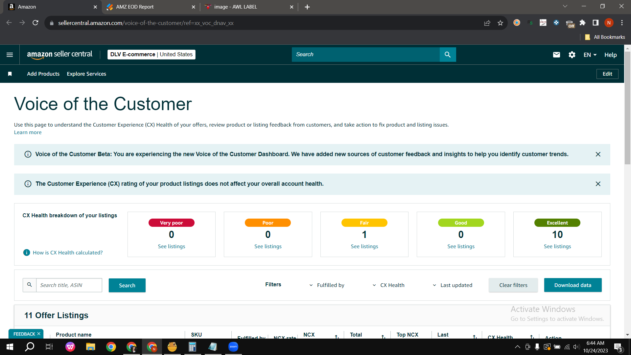
Task: Click the share page icon in address bar
Action: tap(487, 23)
